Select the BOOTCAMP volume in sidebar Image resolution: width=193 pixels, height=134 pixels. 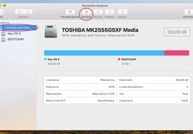coord(16,39)
